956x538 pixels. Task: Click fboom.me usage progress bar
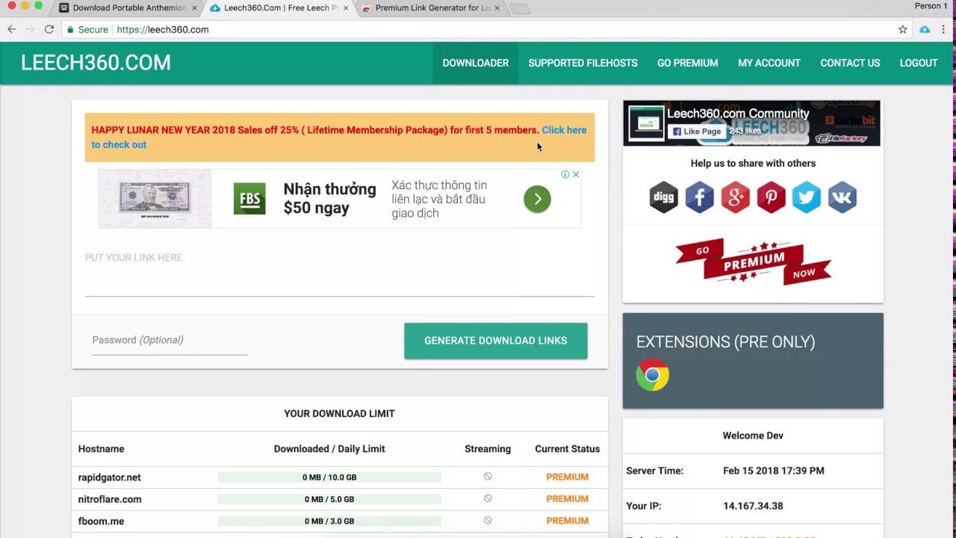tap(329, 521)
